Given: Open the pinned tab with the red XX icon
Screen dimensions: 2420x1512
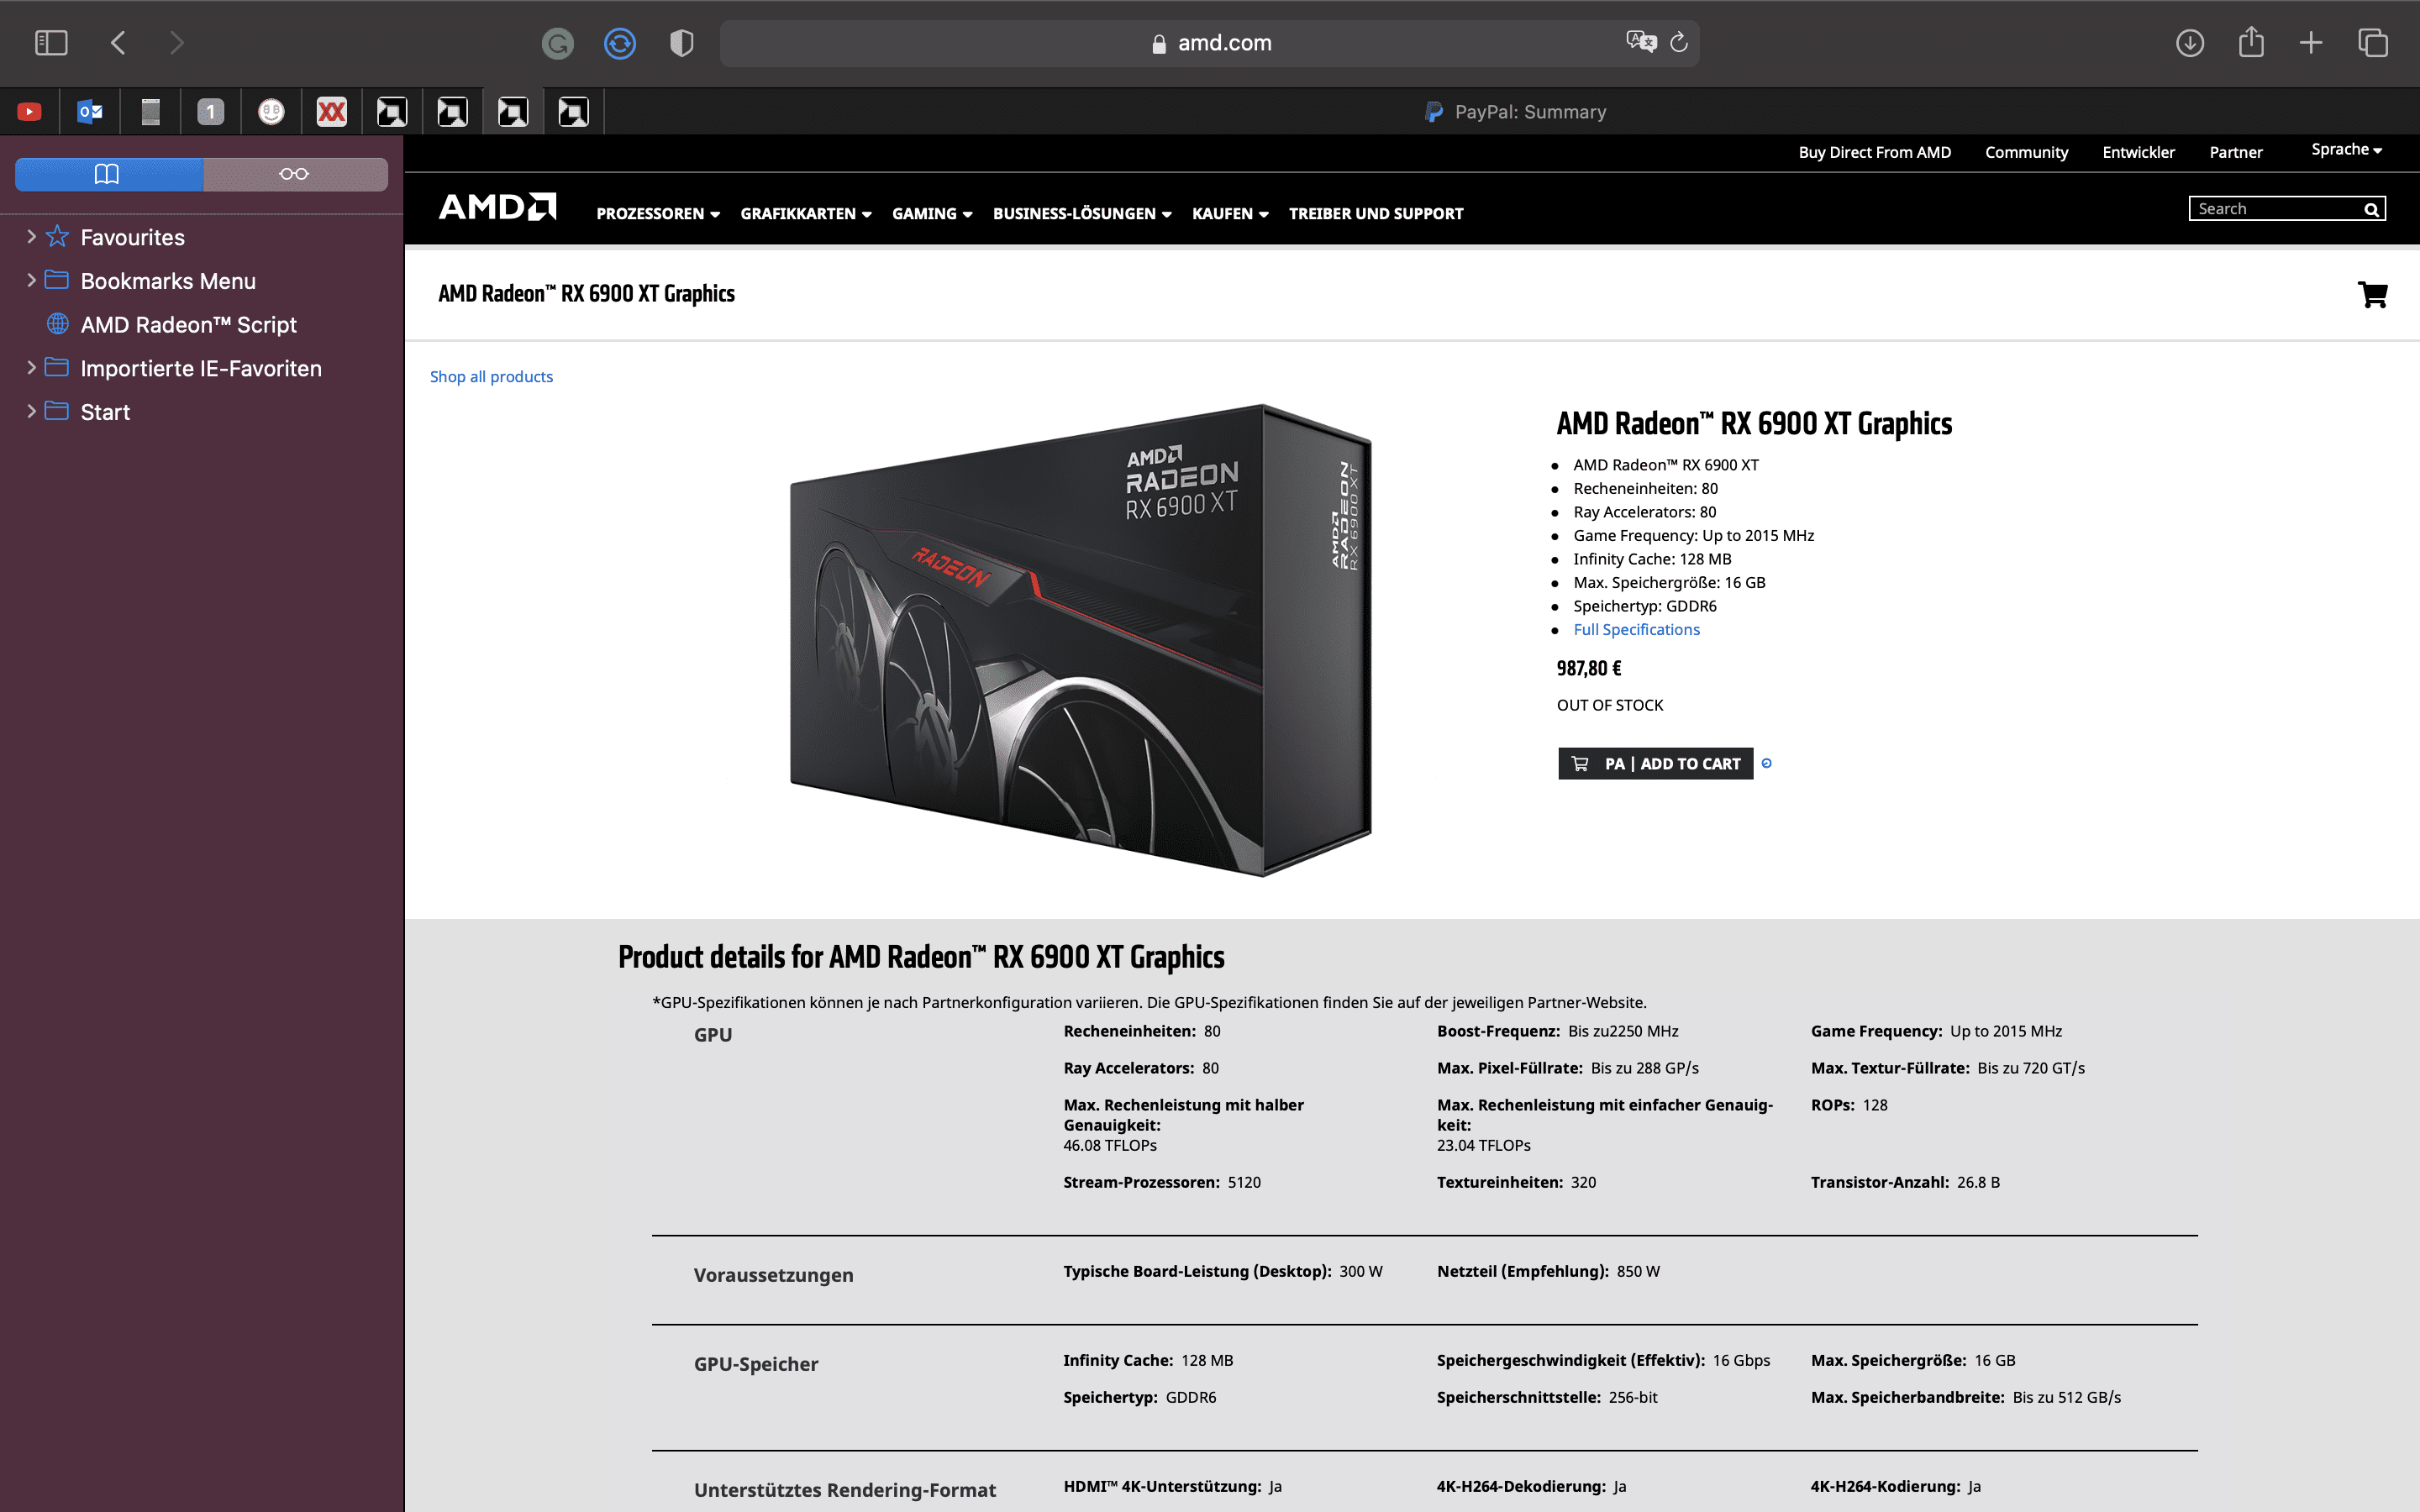Looking at the screenshot, I should click(332, 112).
